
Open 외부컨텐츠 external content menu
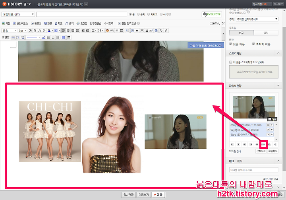[96, 23]
